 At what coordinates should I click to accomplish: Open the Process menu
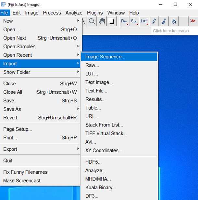52,13
